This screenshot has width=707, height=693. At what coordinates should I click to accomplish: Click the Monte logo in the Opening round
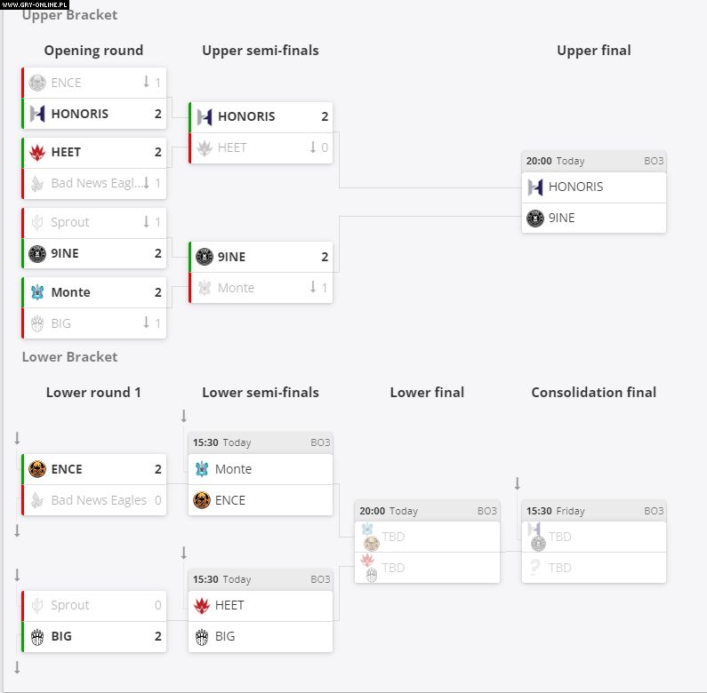pos(37,292)
